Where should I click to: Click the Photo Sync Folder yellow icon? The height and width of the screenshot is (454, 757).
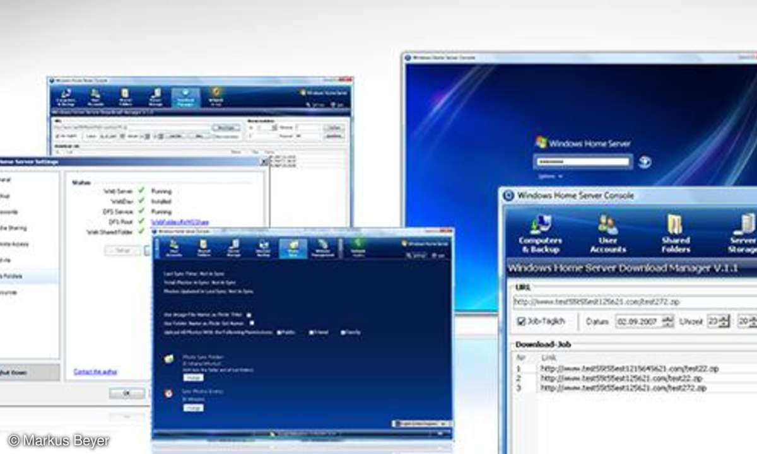click(169, 359)
